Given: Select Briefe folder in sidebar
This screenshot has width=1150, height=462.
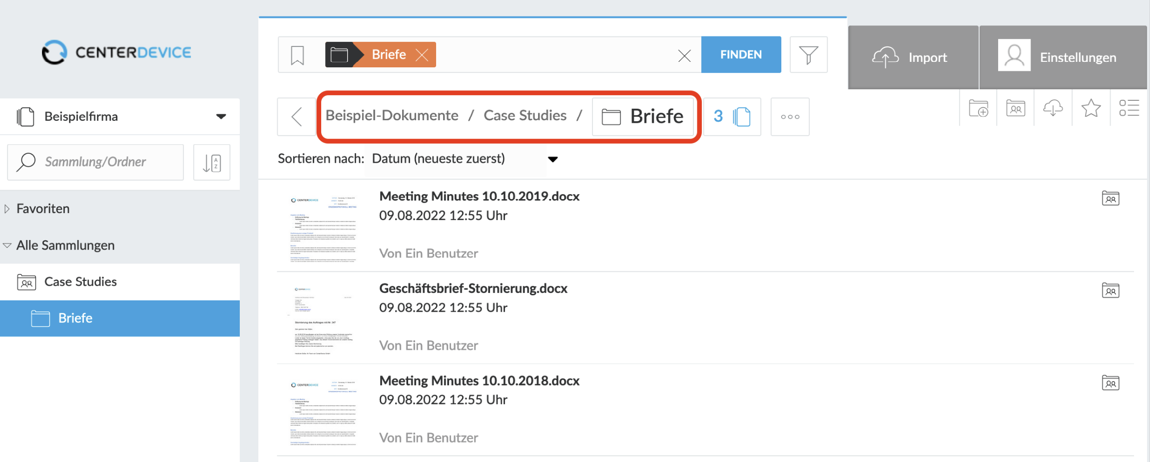Looking at the screenshot, I should 120,318.
